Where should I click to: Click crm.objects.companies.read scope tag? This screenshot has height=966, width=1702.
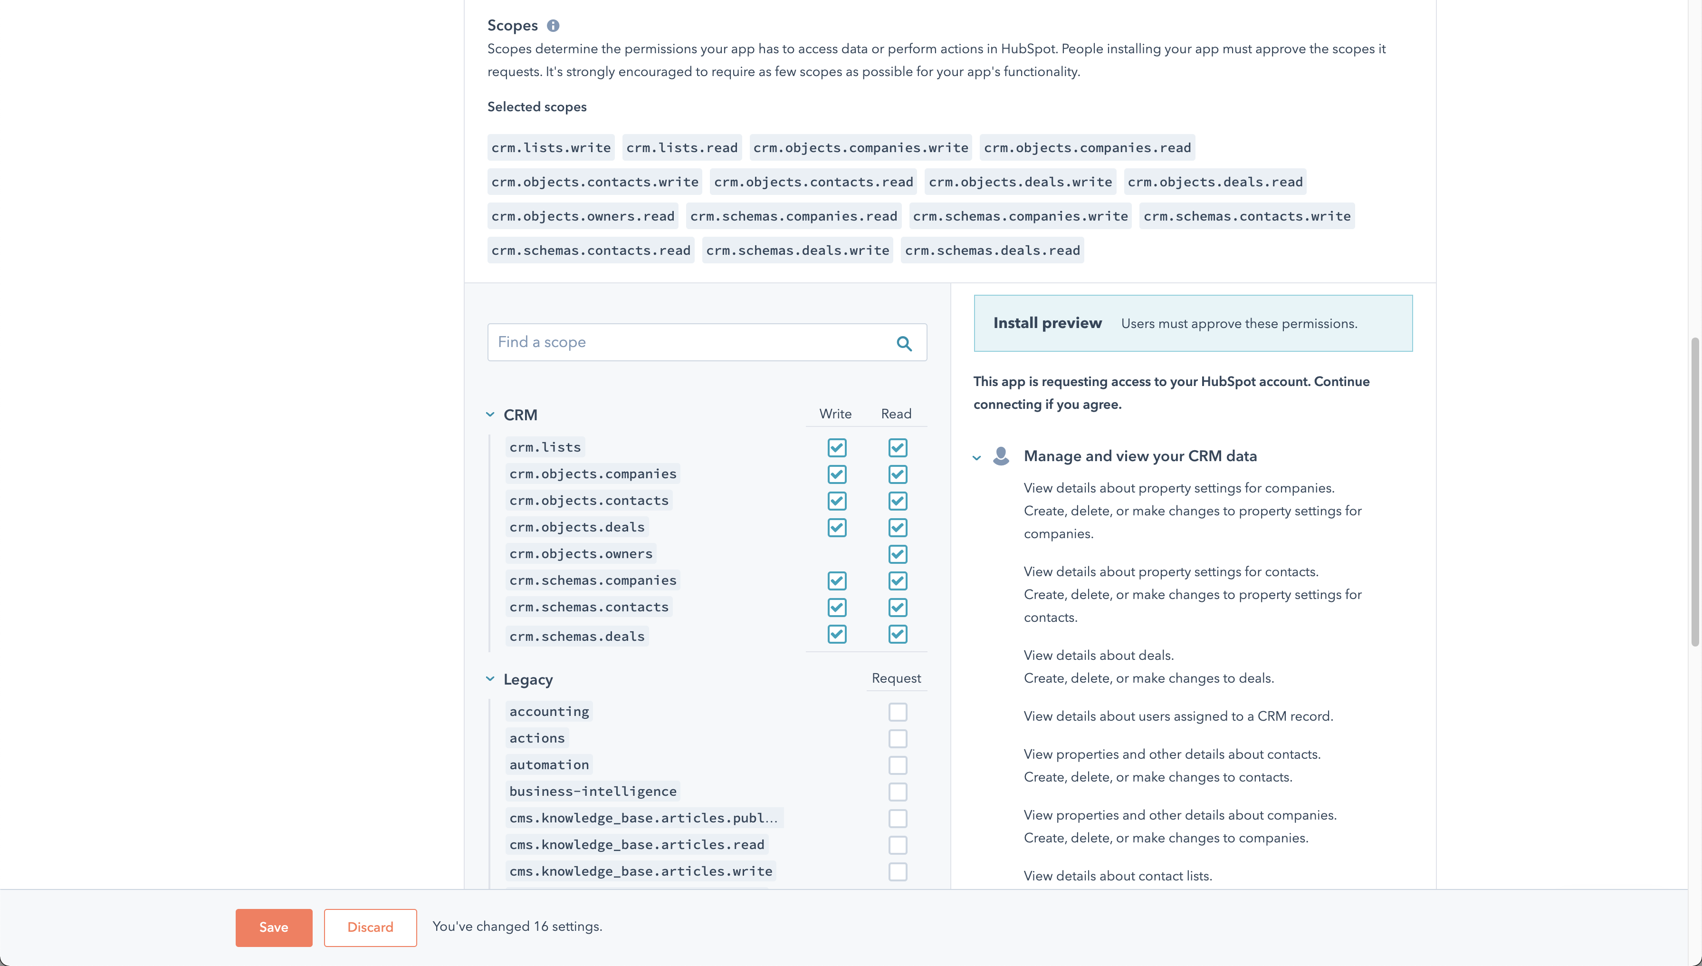(1087, 147)
